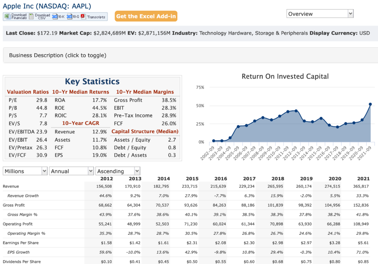
Task: Click the 2005-09 data point on ROIC chart
Action: pos(238,127)
